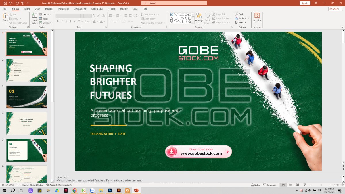Select the isosceles triangle shape

point(172,18)
